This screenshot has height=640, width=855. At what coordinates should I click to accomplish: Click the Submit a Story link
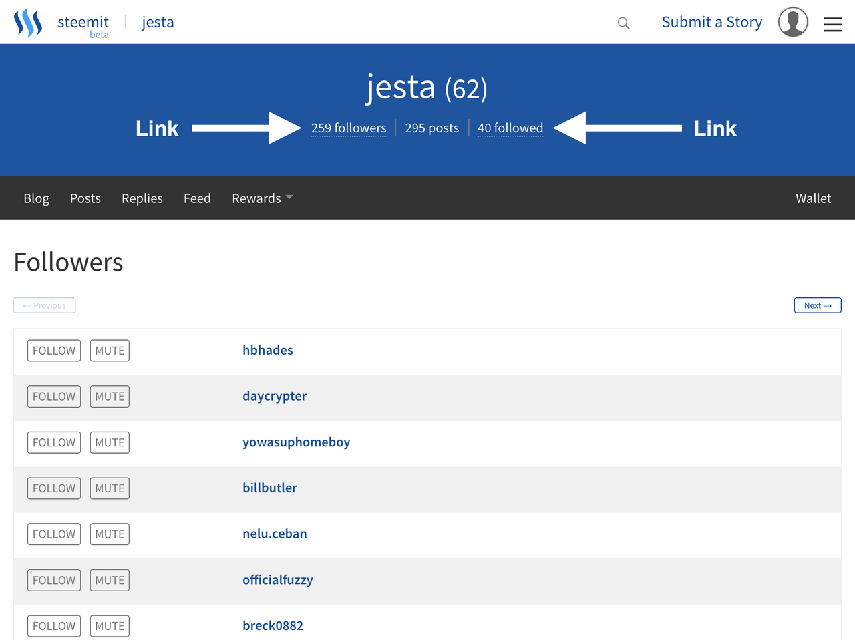pos(712,22)
